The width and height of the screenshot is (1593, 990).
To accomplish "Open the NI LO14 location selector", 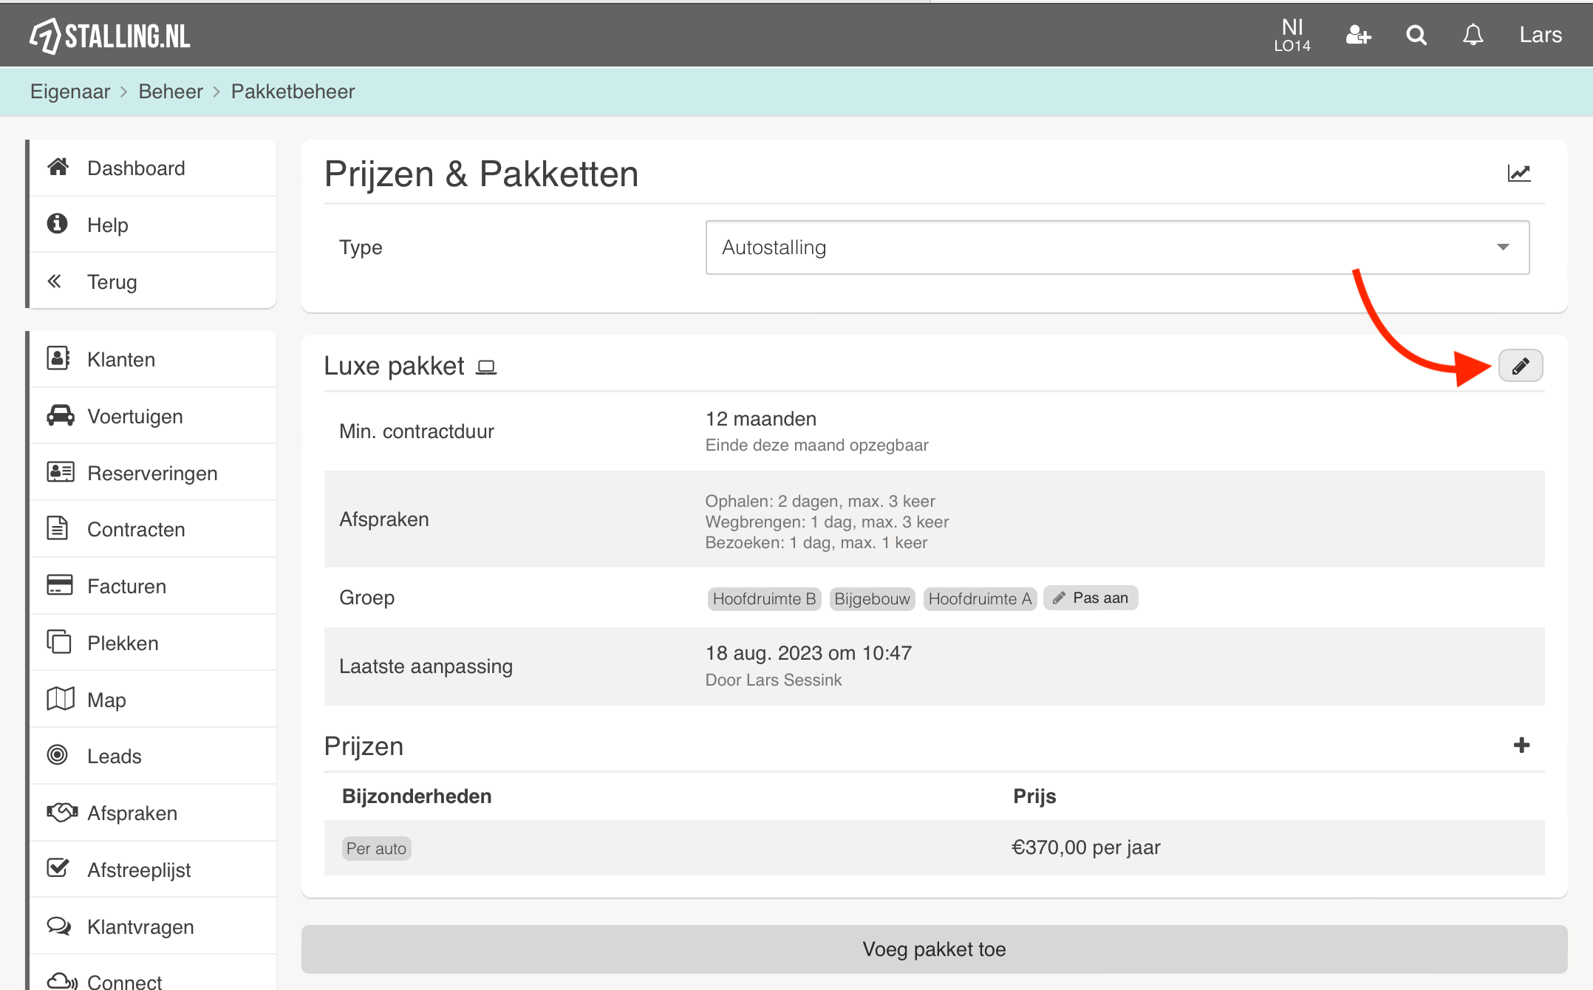I will point(1292,35).
